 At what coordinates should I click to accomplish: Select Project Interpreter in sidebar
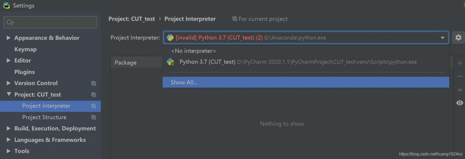(x=50, y=106)
